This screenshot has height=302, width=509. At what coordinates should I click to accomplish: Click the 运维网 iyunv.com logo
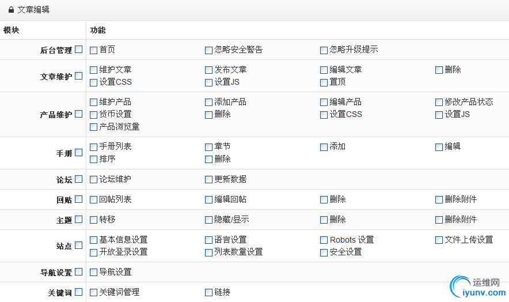(476, 288)
